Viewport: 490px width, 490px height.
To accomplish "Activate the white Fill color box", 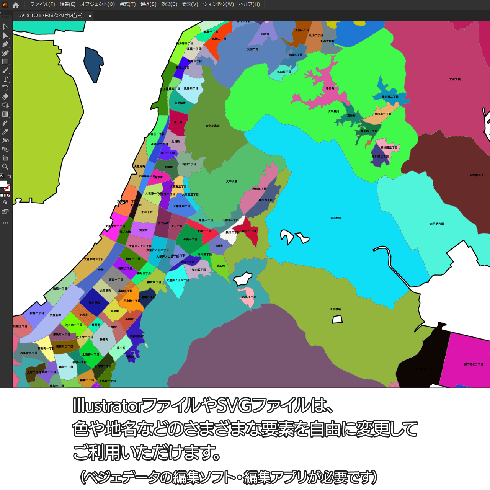I will [3, 184].
